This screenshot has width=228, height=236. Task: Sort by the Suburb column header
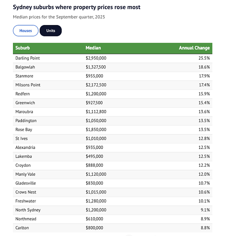click(22, 48)
